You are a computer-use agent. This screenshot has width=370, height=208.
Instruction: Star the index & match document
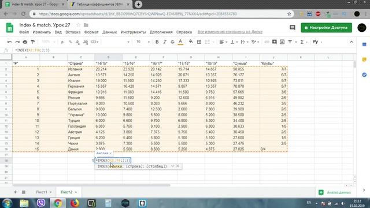click(79, 25)
